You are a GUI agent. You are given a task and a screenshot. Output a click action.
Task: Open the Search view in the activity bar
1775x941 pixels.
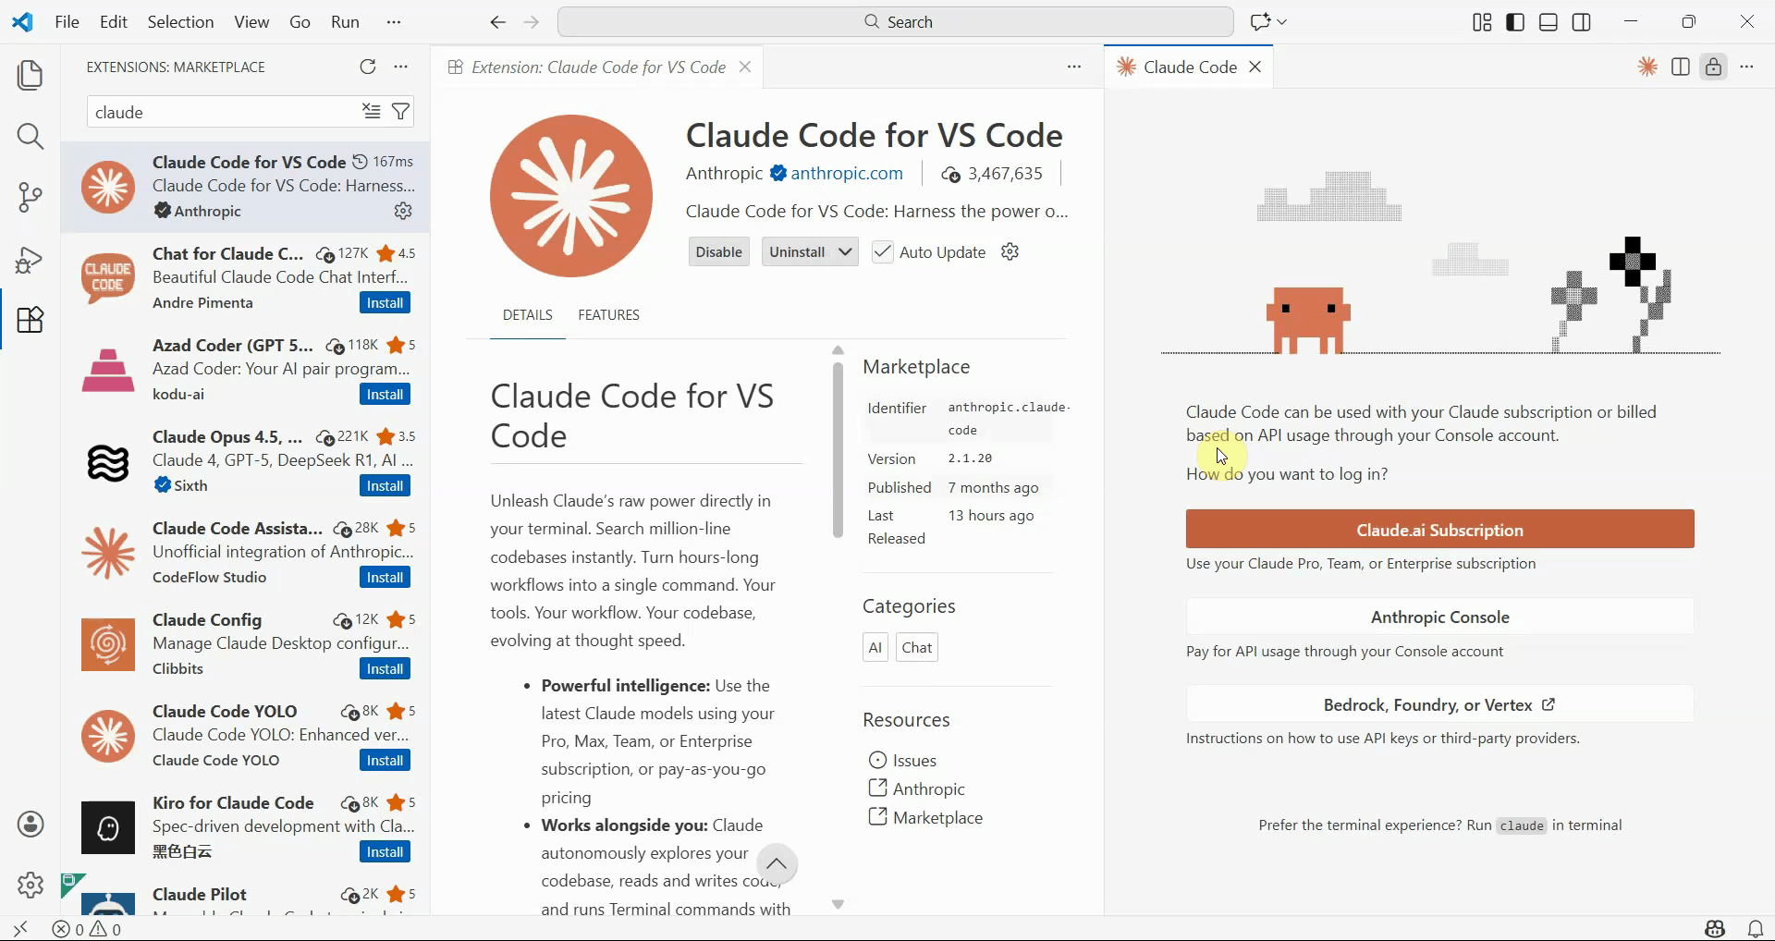click(x=31, y=136)
